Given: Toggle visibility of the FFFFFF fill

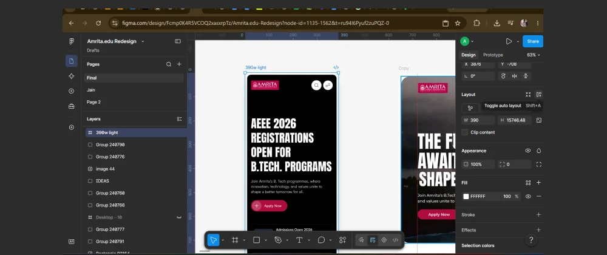Looking at the screenshot, I should tap(528, 196).
